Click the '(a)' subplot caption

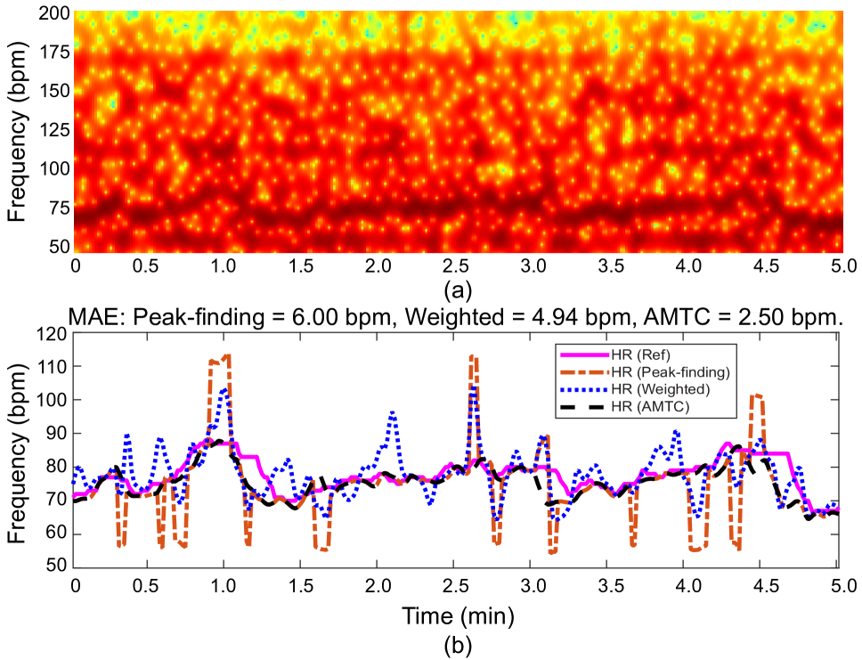click(x=458, y=289)
